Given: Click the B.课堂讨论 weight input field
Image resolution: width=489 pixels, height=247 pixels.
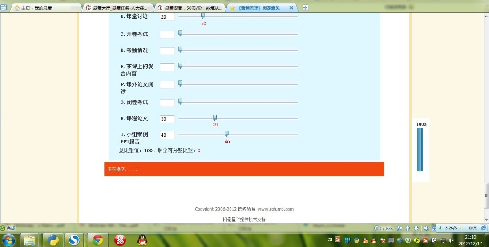Looking at the screenshot, I should coord(167,17).
